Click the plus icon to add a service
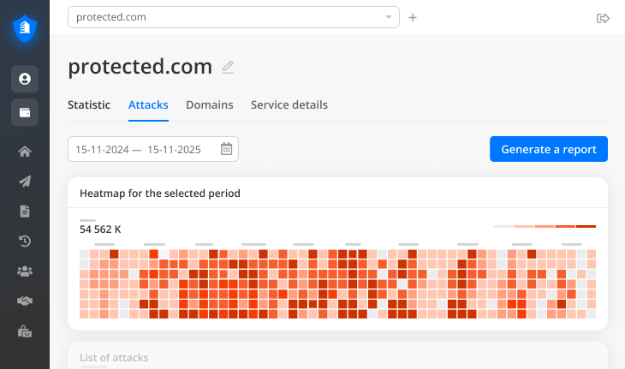 coord(413,17)
